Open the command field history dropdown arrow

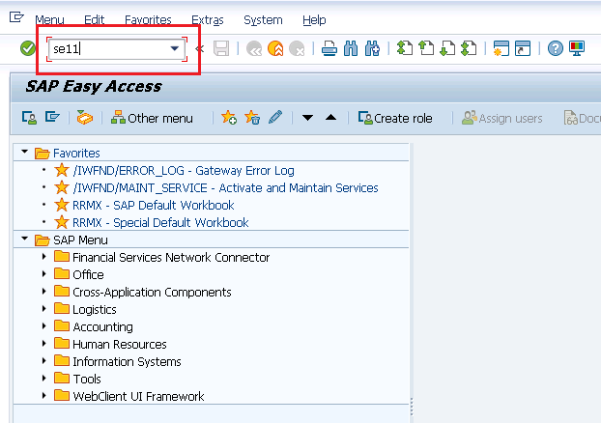(174, 48)
